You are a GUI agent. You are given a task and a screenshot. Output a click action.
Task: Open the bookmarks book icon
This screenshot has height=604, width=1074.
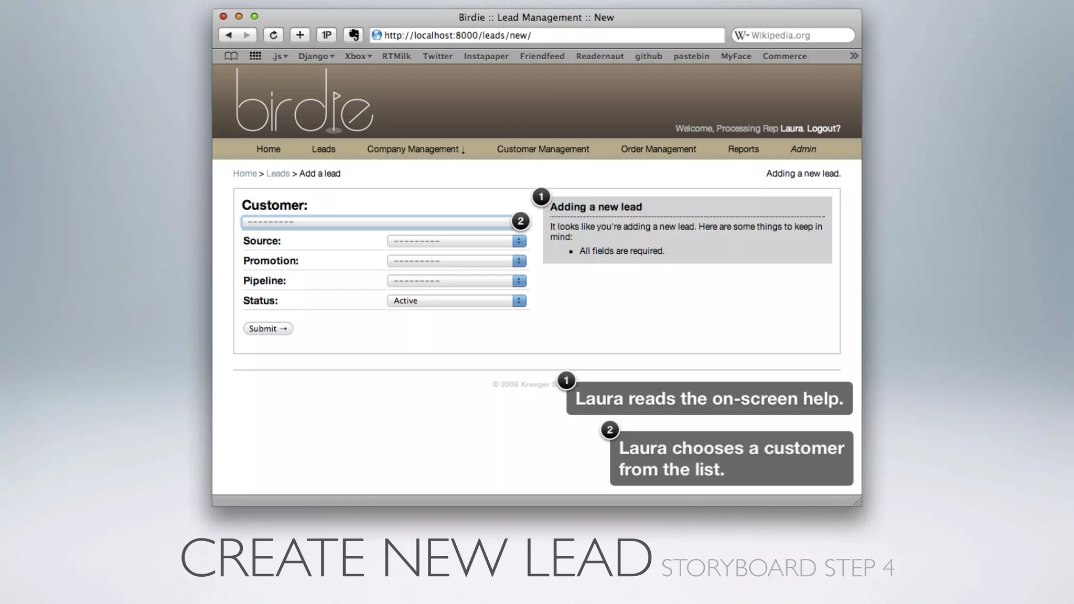point(231,56)
